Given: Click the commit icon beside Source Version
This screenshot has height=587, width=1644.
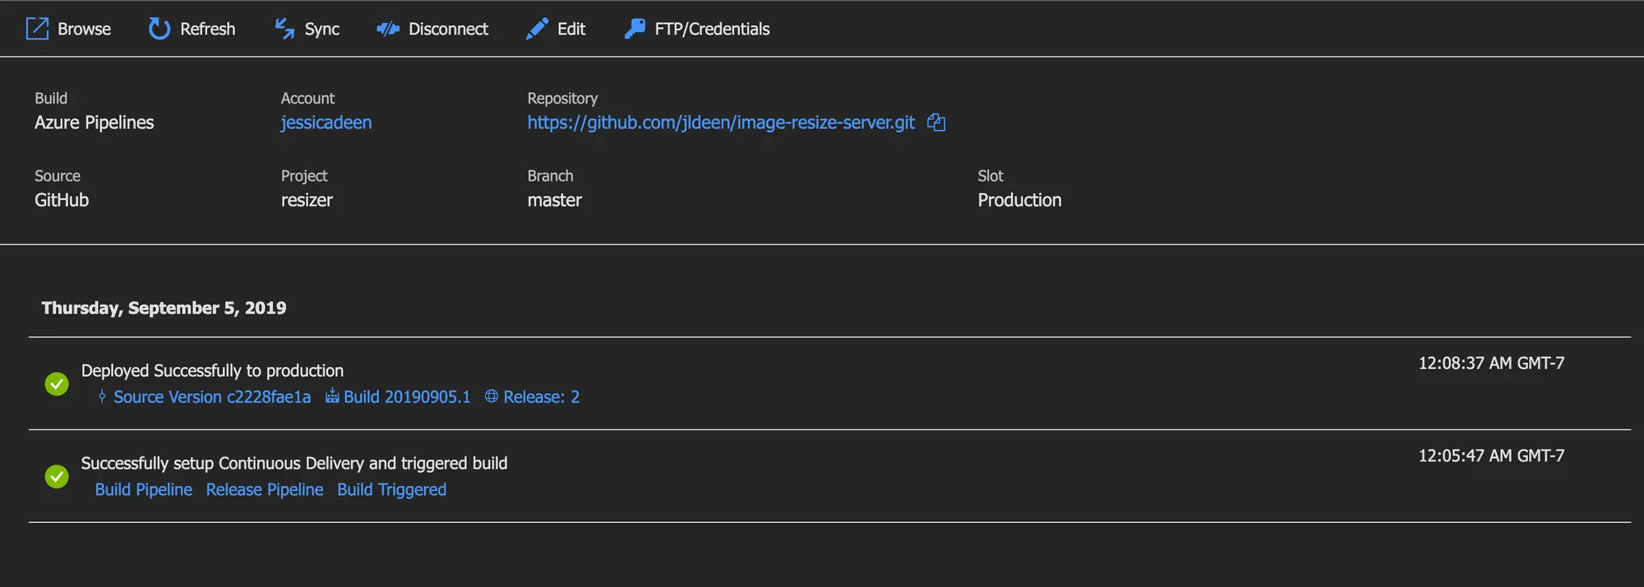Looking at the screenshot, I should point(102,397).
